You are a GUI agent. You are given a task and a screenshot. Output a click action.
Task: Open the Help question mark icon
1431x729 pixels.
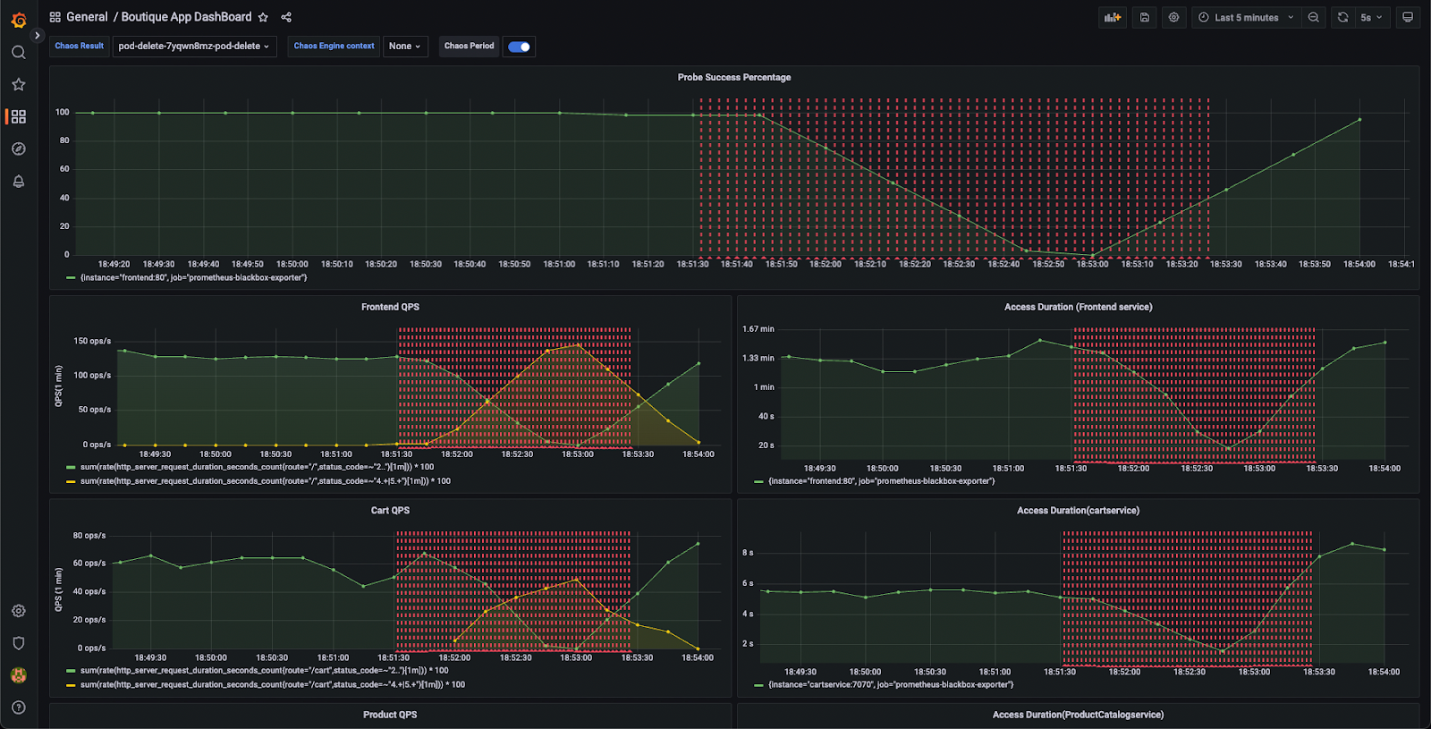(18, 708)
